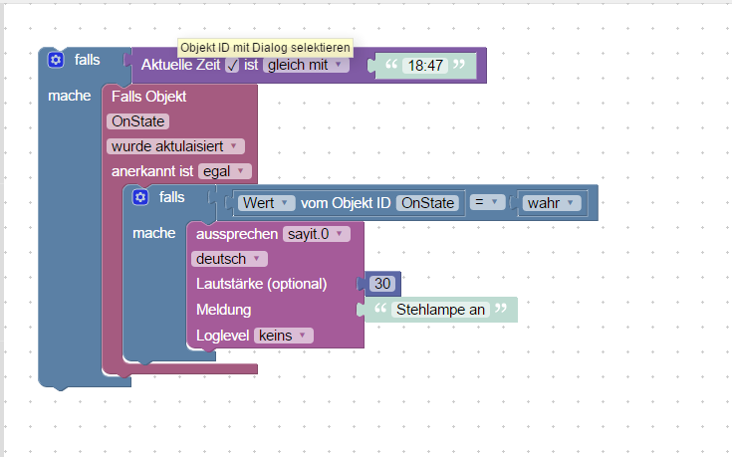Click the 'Loglevel' label in the sayit block
Viewport: 732px width, 457px height.
coord(222,336)
